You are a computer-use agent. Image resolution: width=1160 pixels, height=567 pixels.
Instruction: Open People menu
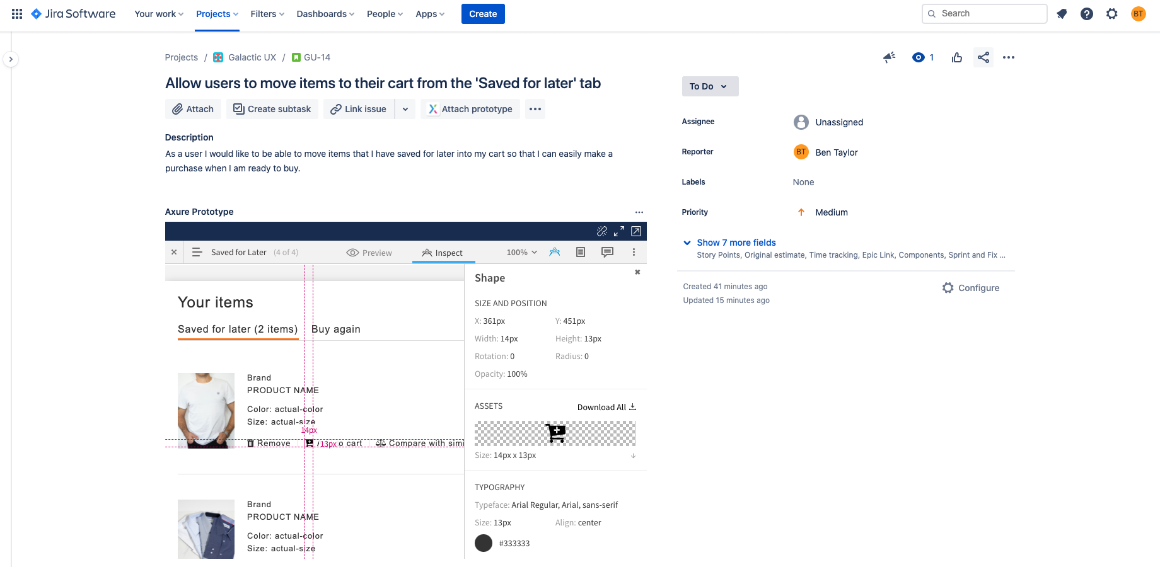(x=385, y=14)
